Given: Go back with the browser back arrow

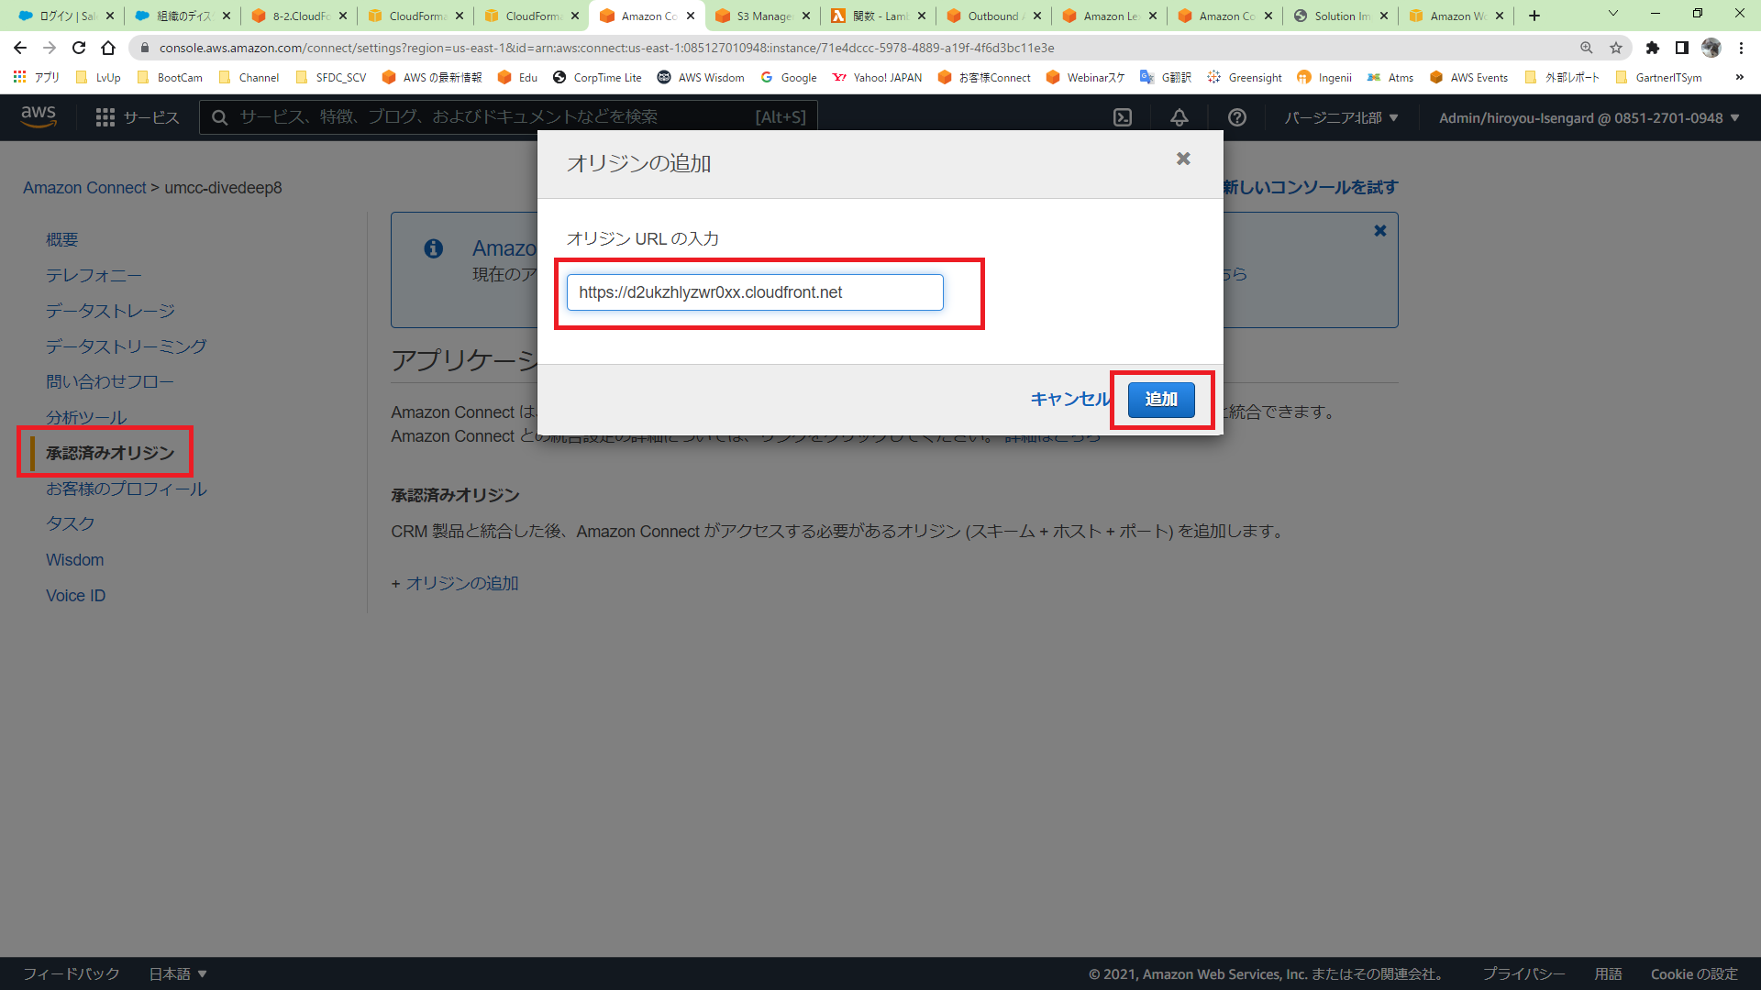Looking at the screenshot, I should click(x=20, y=48).
